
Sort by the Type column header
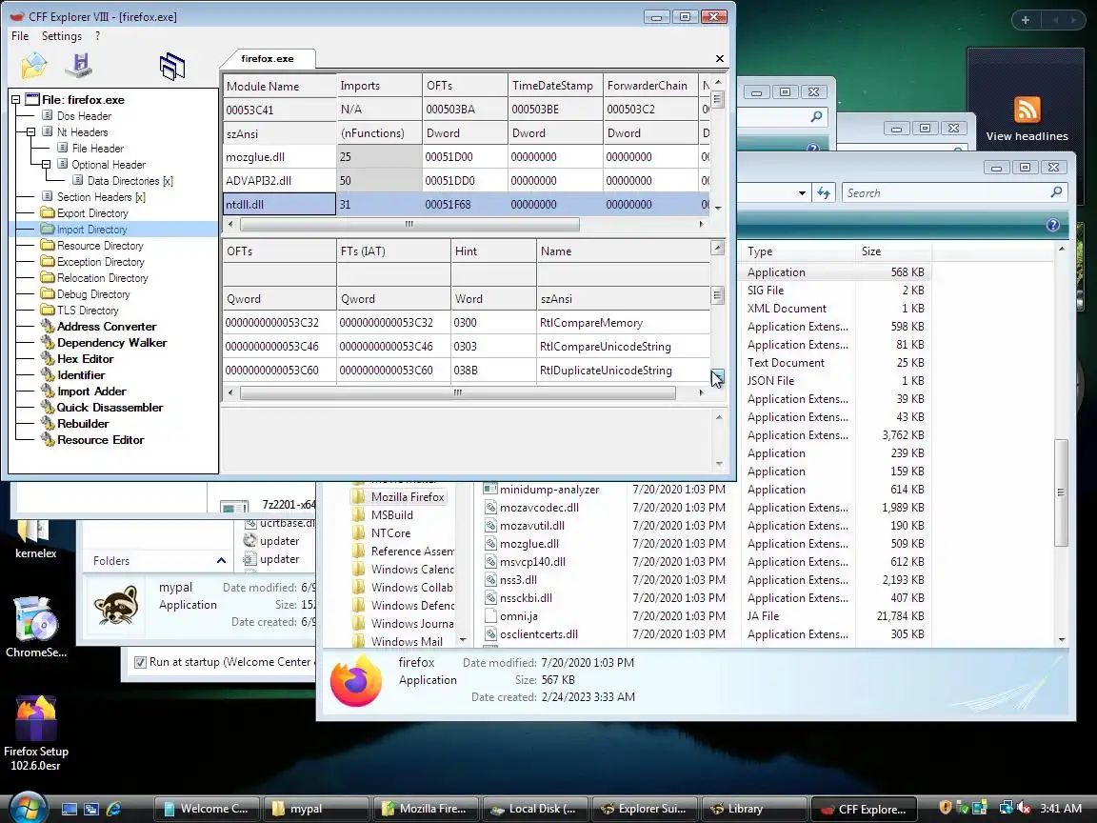[798, 251]
